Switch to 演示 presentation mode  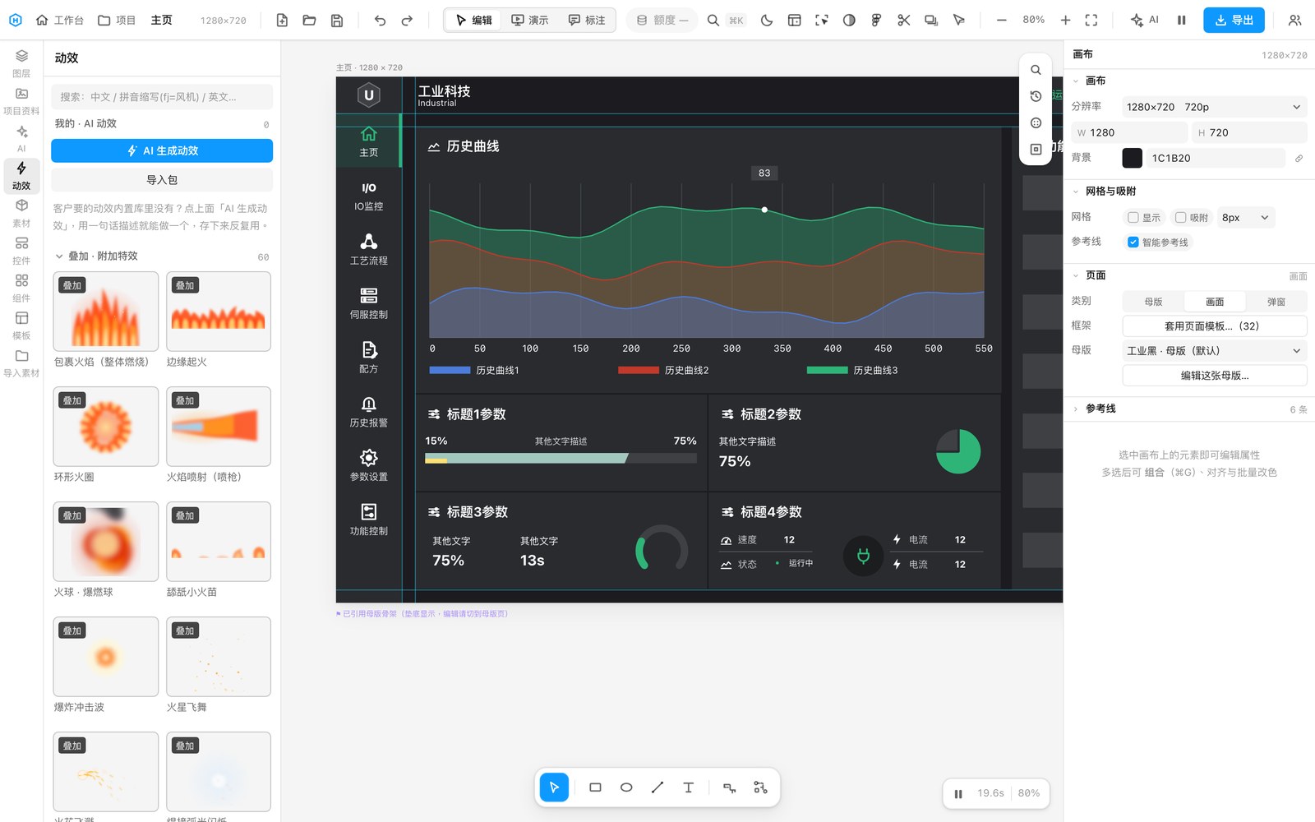pos(530,20)
